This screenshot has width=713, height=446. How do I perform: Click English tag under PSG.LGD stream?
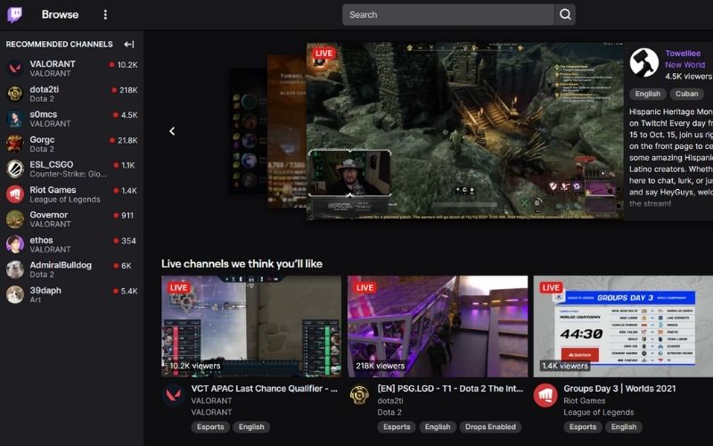[438, 426]
